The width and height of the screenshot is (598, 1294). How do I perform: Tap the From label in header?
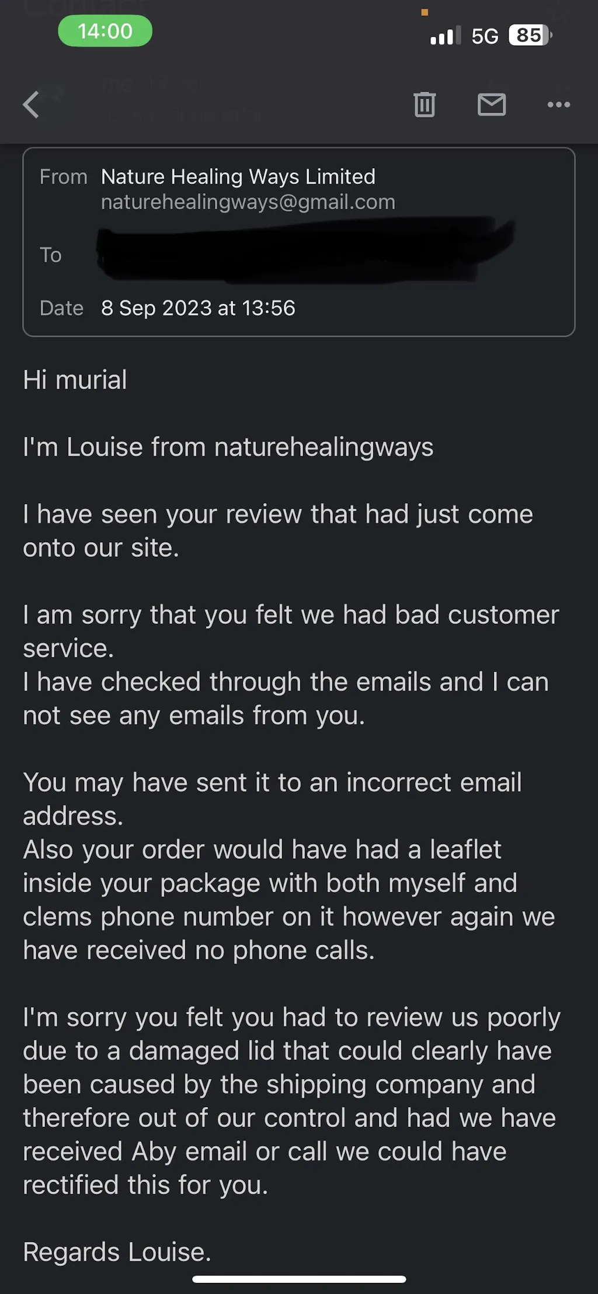(x=63, y=176)
